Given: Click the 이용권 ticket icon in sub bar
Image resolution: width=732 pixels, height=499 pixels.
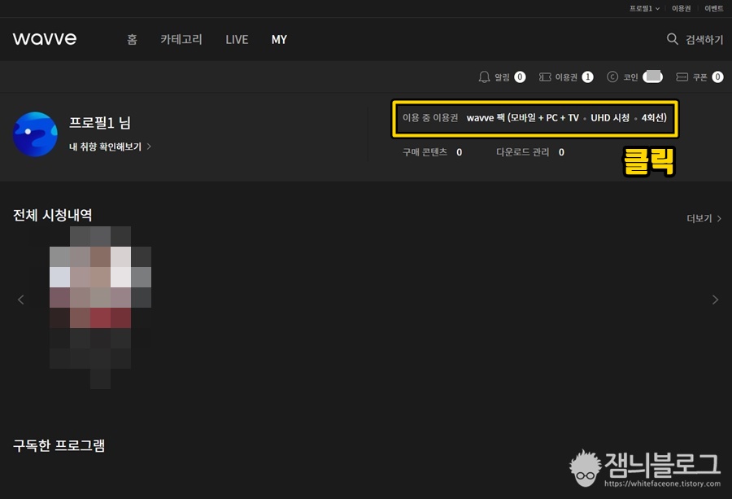Looking at the screenshot, I should 545,77.
